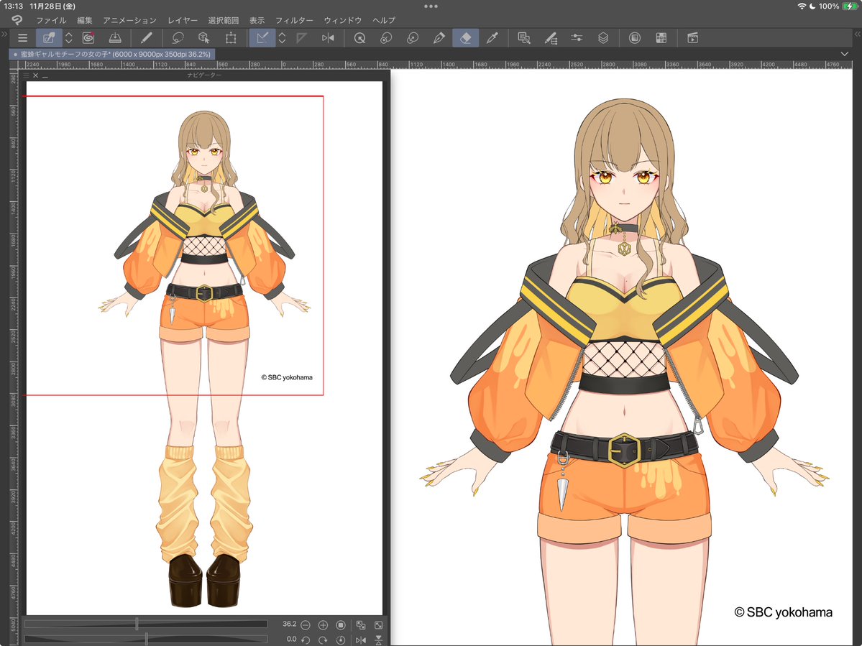Open the フィルター menu
This screenshot has width=862, height=646.
pyautogui.click(x=294, y=20)
